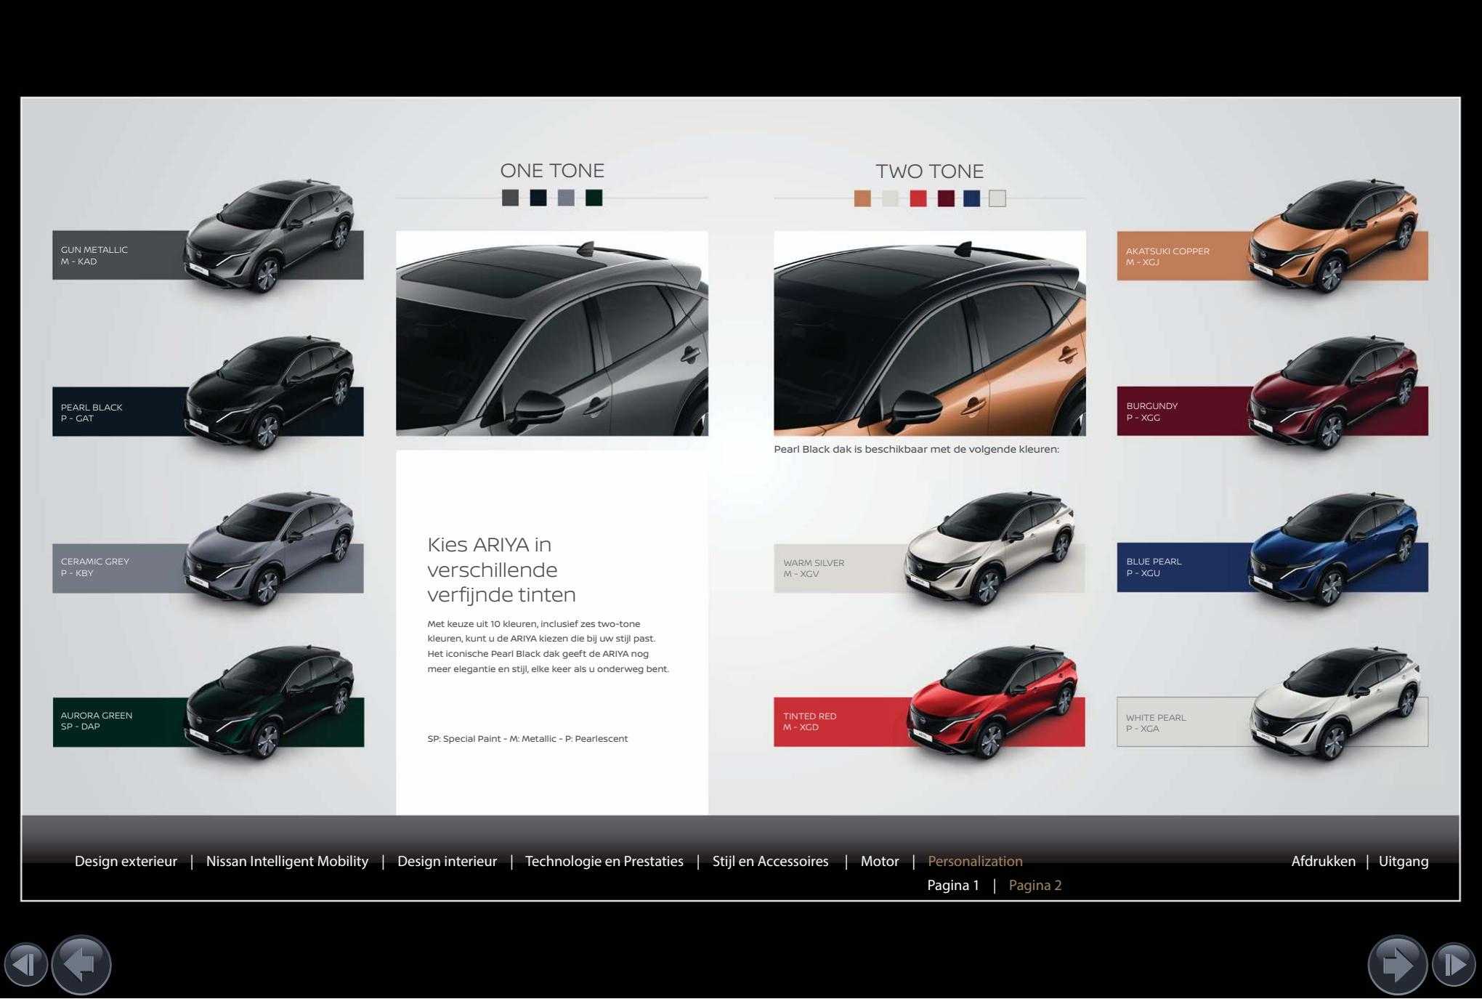Click the next page forward arrow
This screenshot has width=1482, height=999.
[x=1397, y=965]
